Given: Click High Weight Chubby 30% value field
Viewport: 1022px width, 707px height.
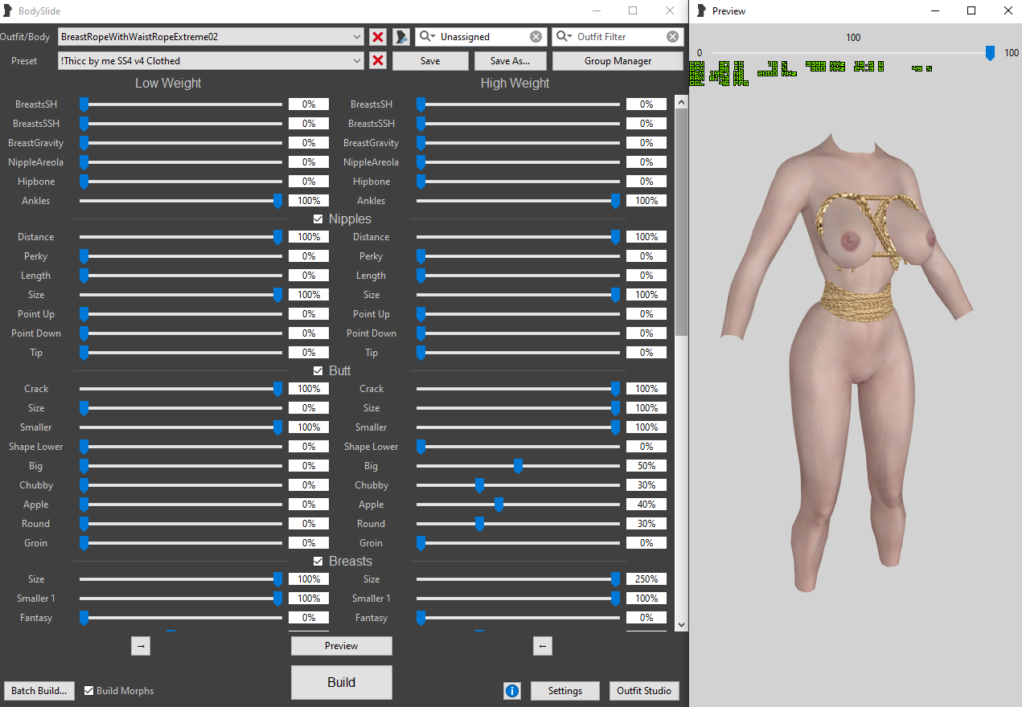Looking at the screenshot, I should pyautogui.click(x=646, y=485).
